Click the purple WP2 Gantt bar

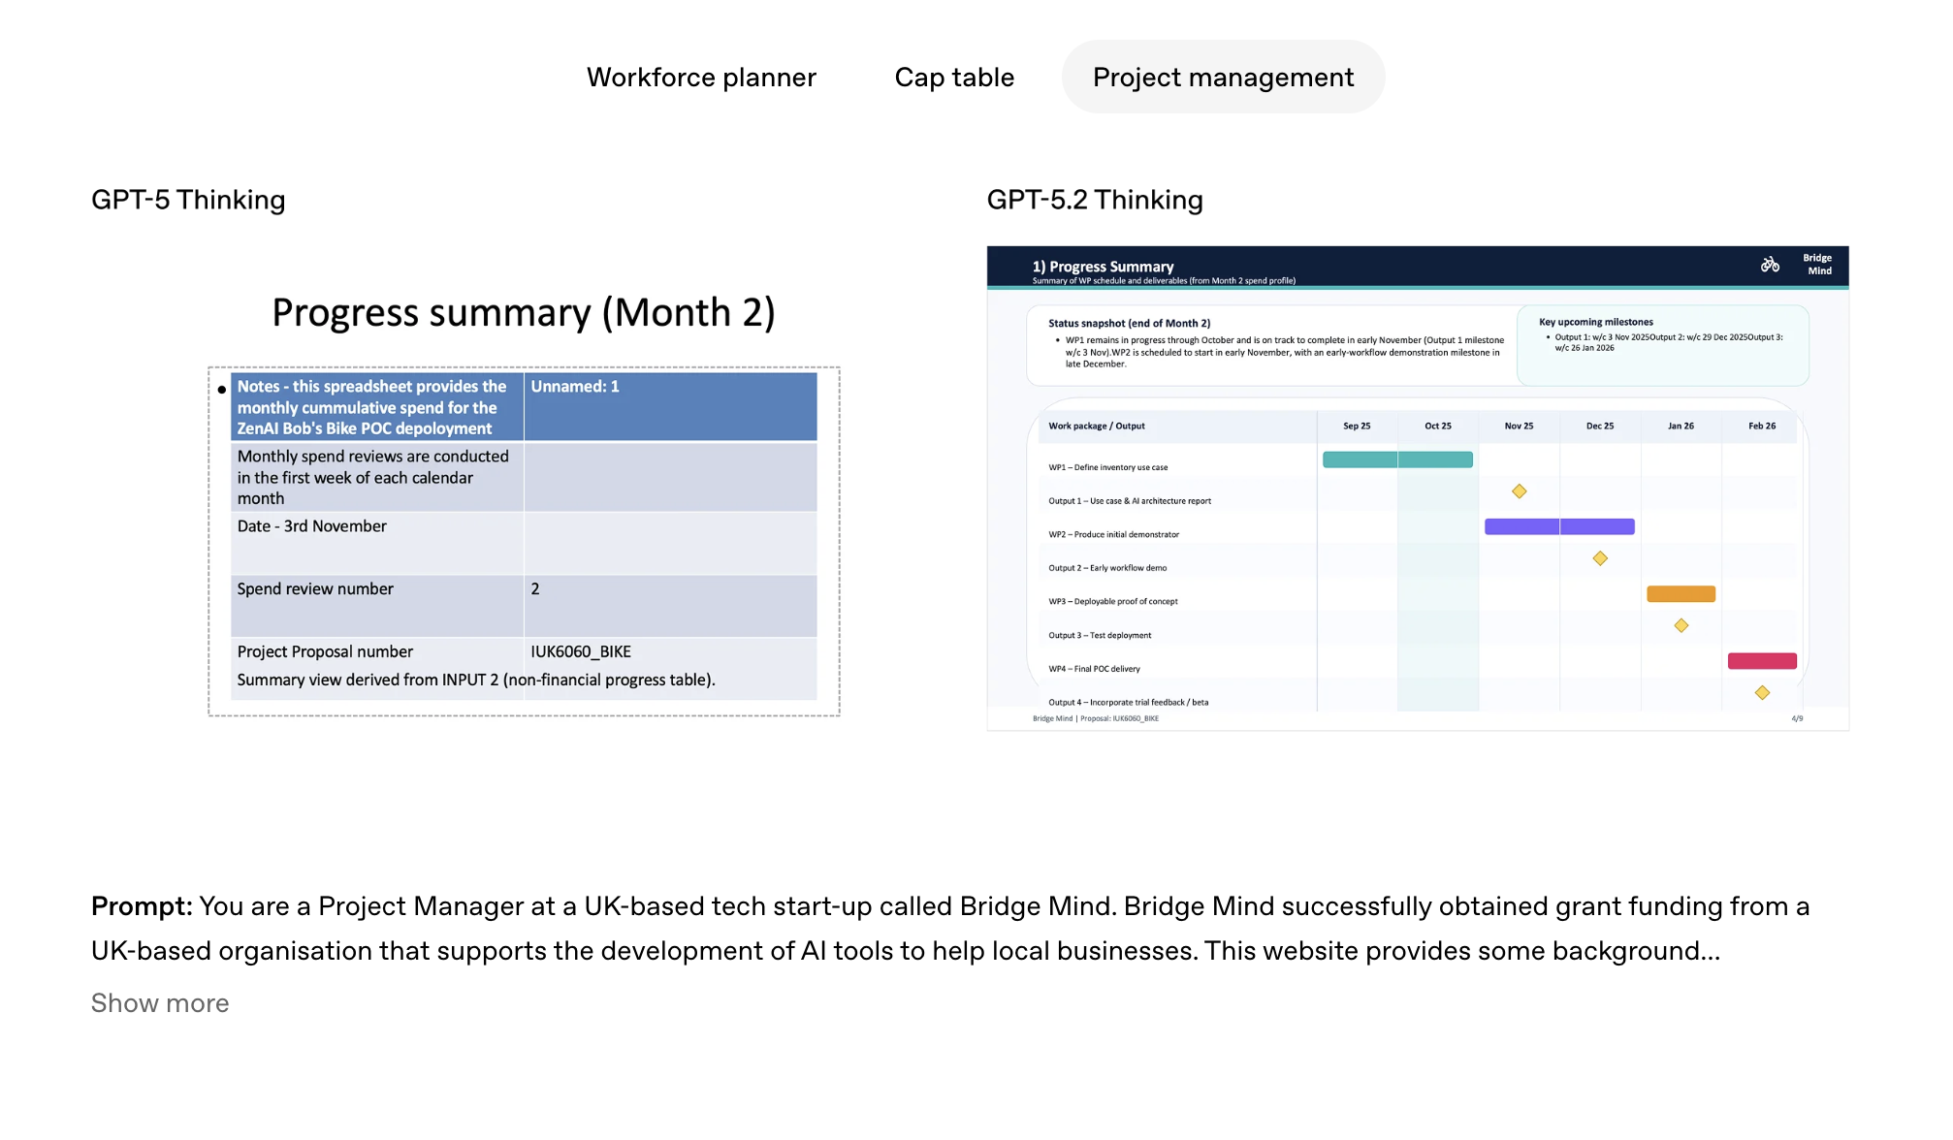(x=1558, y=526)
